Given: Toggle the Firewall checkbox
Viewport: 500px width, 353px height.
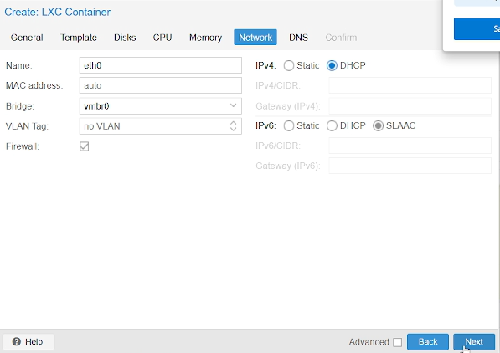Looking at the screenshot, I should point(85,146).
